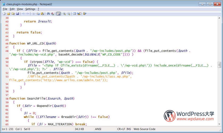Open the View menu
223x133 pixels.
click(x=20, y=9)
